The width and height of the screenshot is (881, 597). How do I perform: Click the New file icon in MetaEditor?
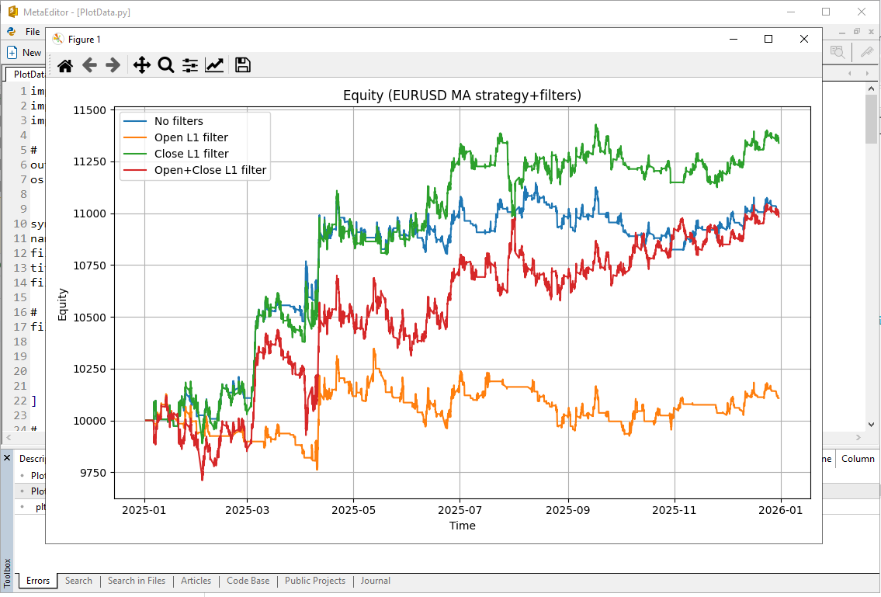(x=12, y=53)
